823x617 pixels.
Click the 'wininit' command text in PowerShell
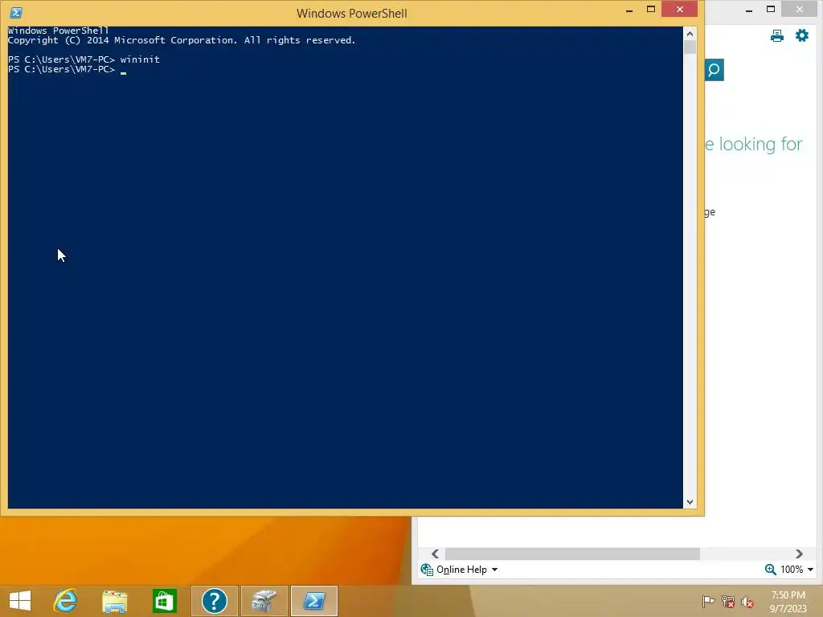[140, 59]
